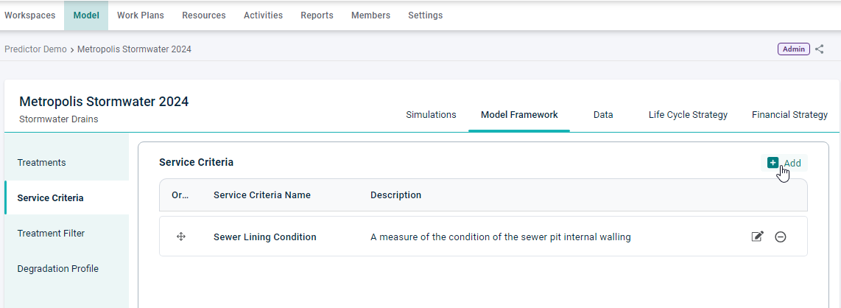841x308 pixels.
Task: Edit the Sewer Lining Condition criteria
Action: [x=757, y=237]
